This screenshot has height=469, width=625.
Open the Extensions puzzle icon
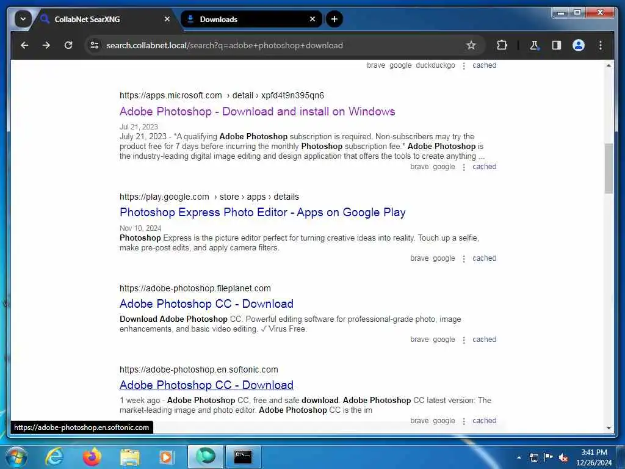[502, 45]
